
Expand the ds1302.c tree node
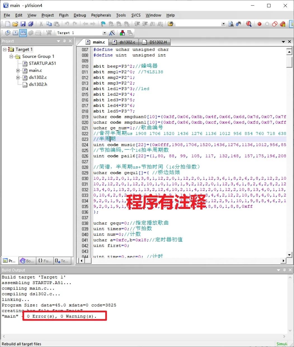[x=18, y=78]
